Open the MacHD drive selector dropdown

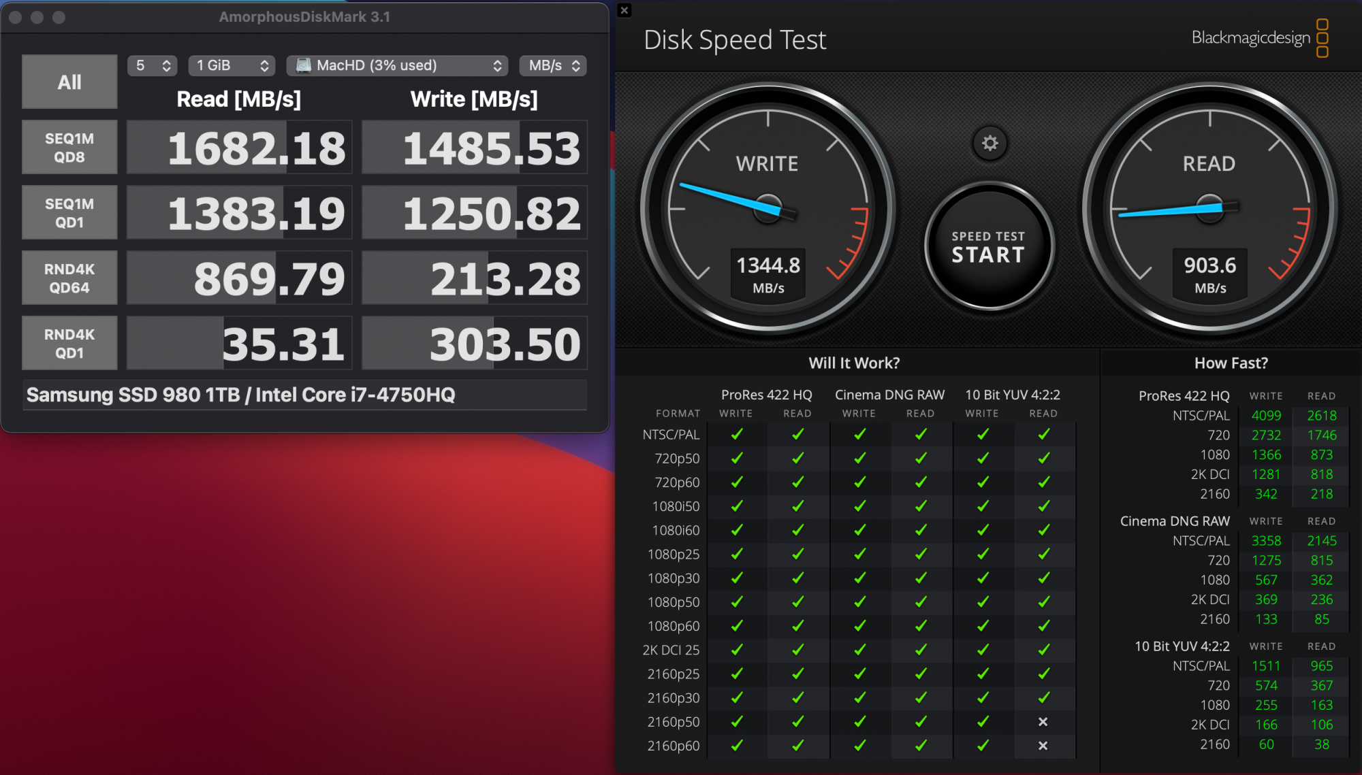[398, 65]
